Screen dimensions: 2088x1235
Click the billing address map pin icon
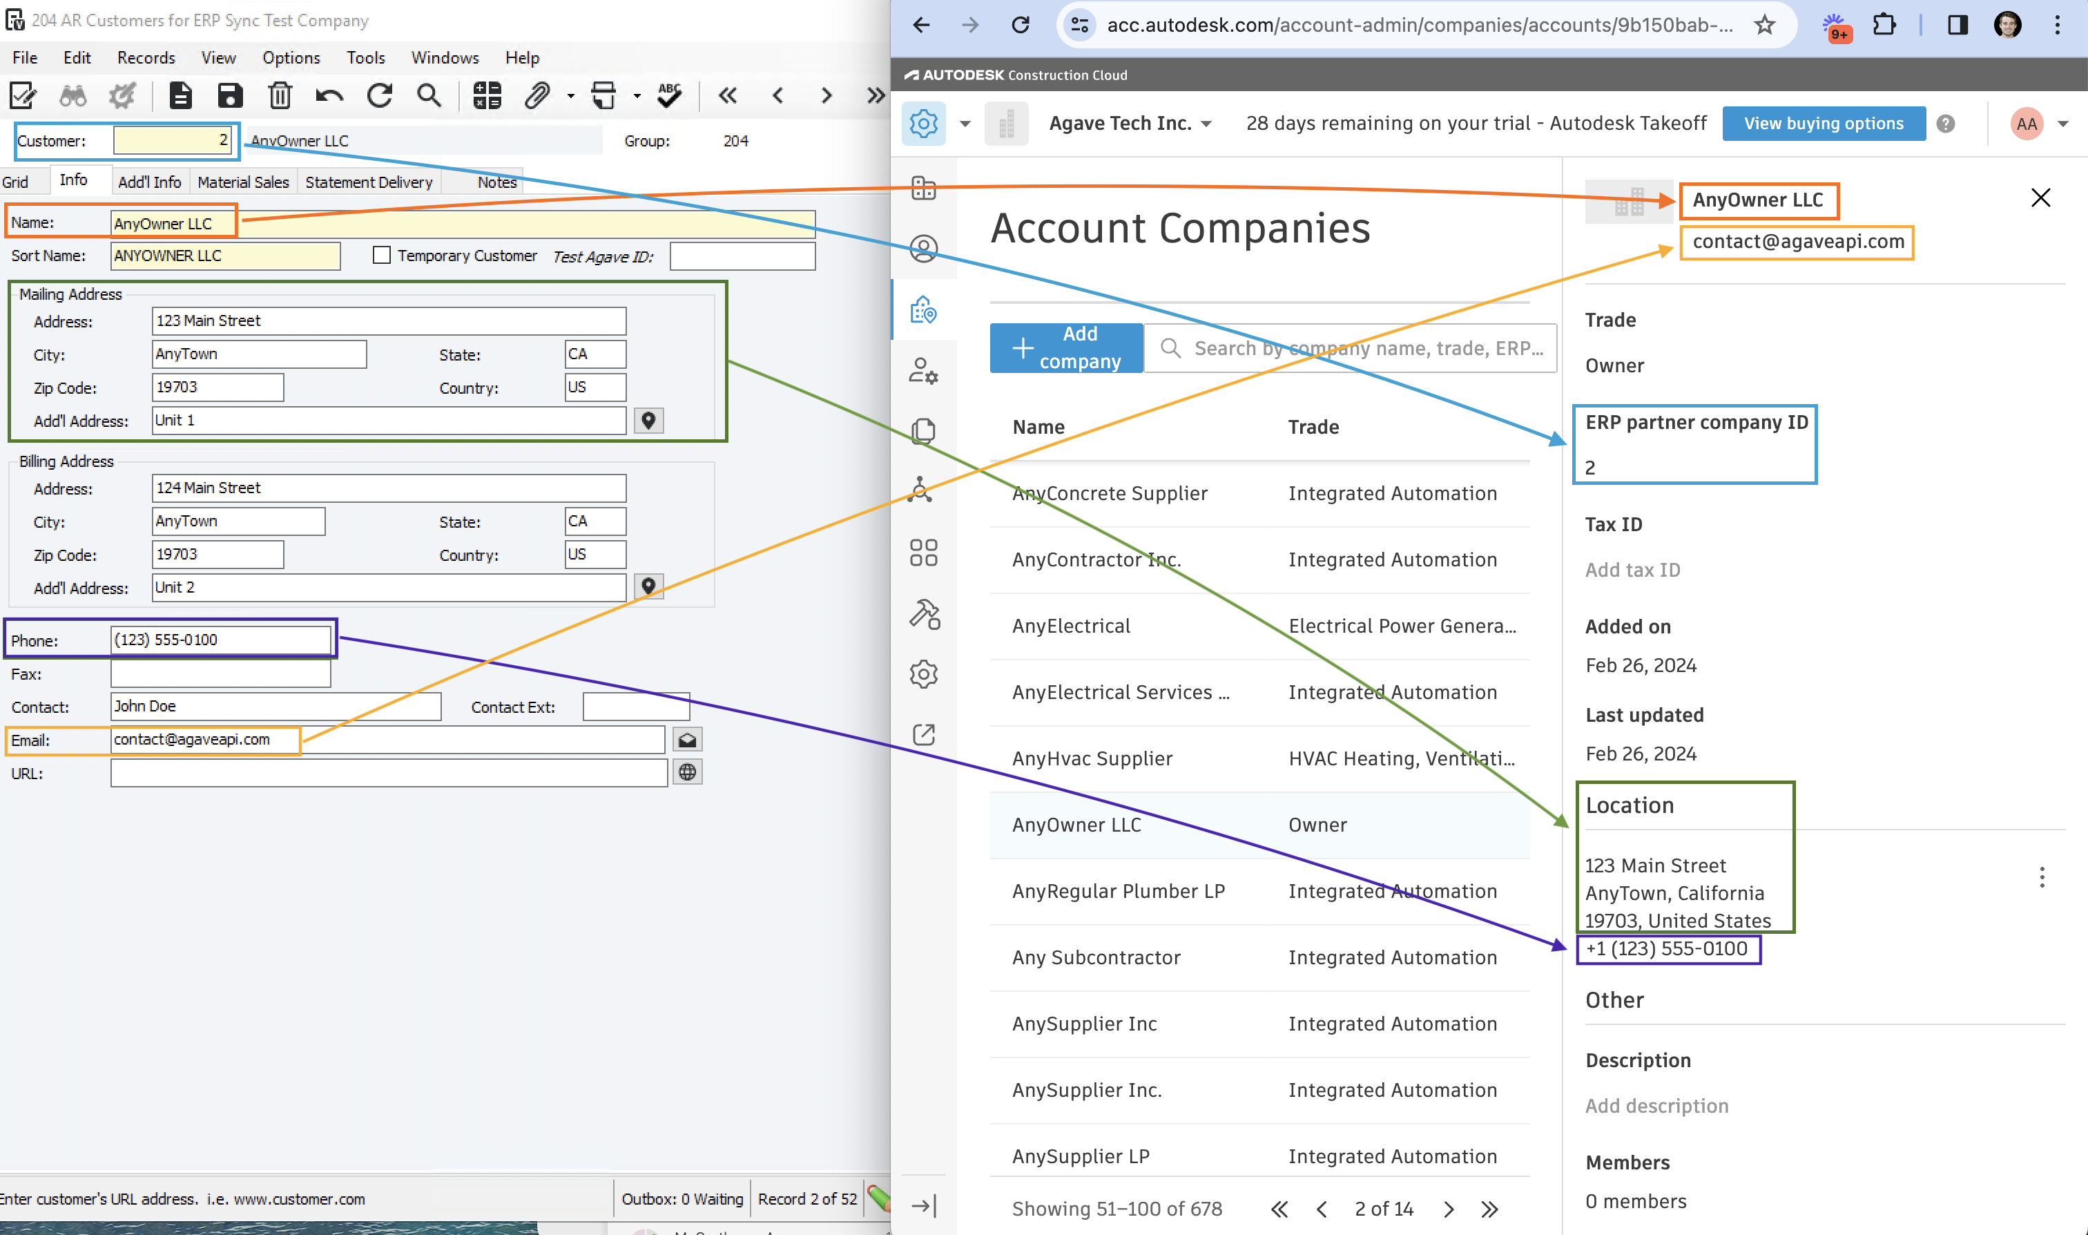click(648, 586)
